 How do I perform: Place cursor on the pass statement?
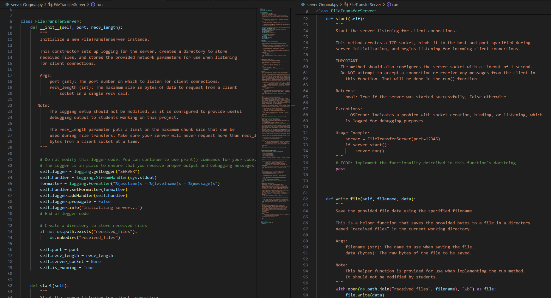pyautogui.click(x=341, y=169)
